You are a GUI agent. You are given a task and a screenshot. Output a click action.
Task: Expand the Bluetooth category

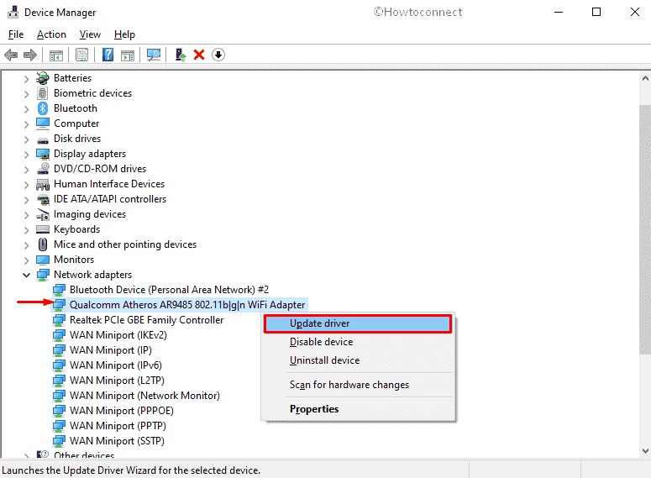click(x=27, y=108)
